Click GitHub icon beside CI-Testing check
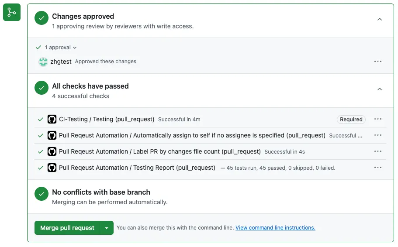Screen dimensions: 398x247 [x=52, y=119]
